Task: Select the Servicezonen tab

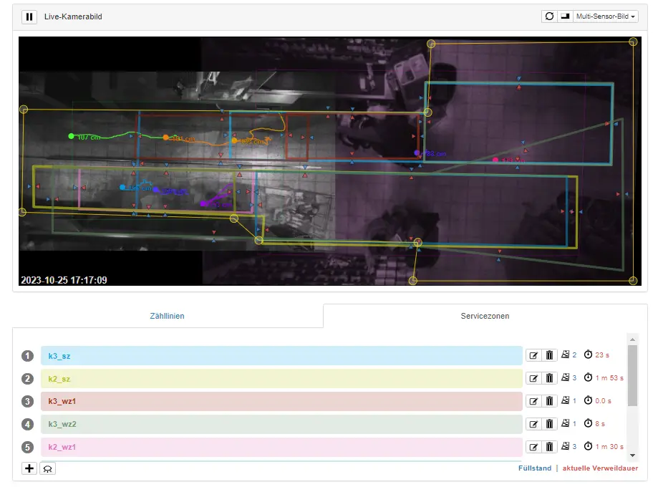Action: point(485,316)
